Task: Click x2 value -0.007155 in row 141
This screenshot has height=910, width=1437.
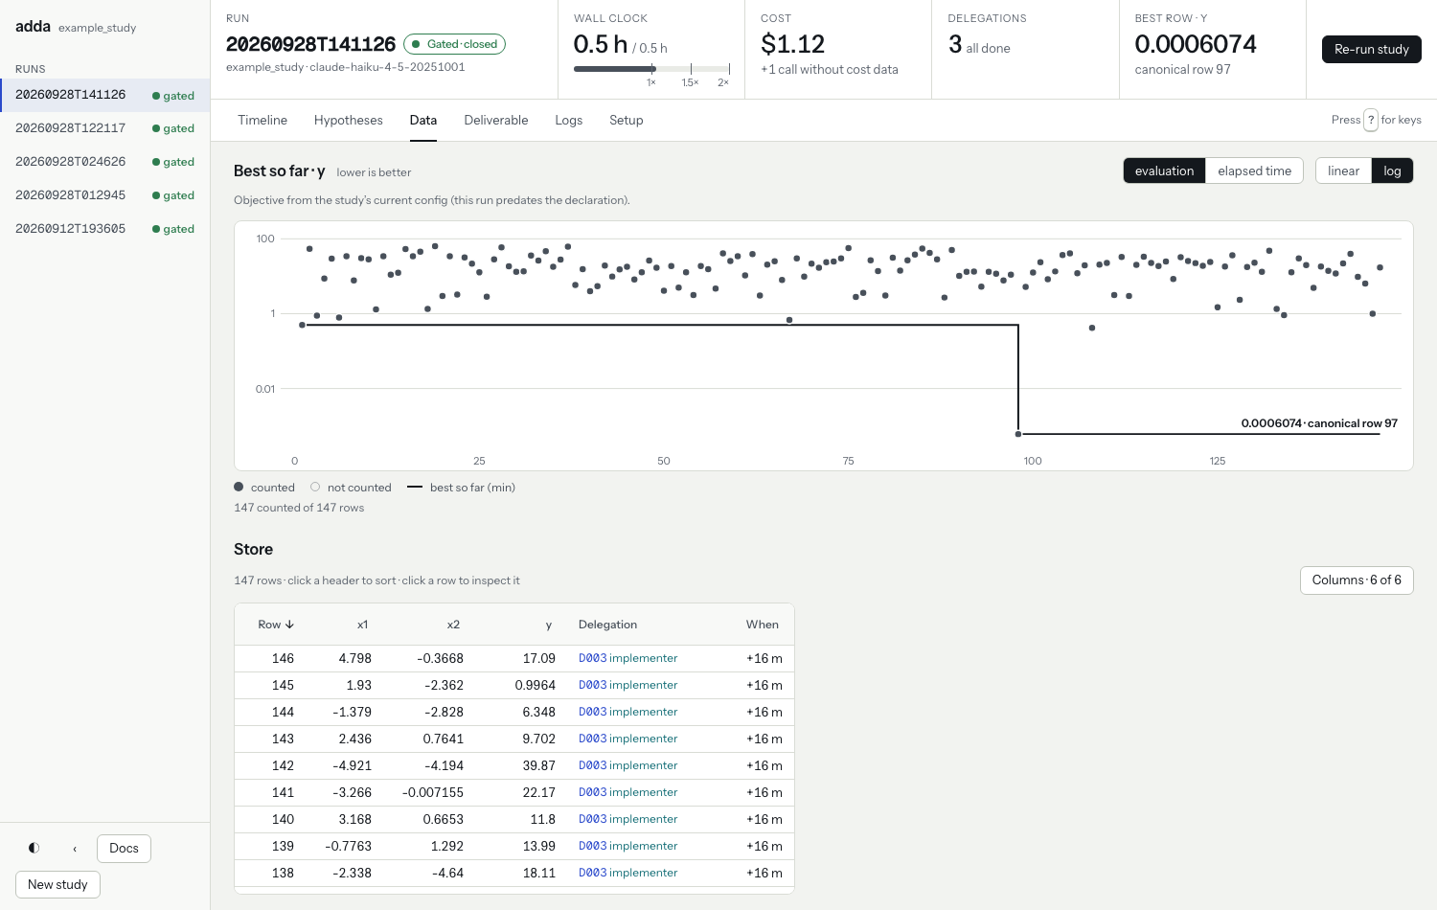Action: click(433, 792)
